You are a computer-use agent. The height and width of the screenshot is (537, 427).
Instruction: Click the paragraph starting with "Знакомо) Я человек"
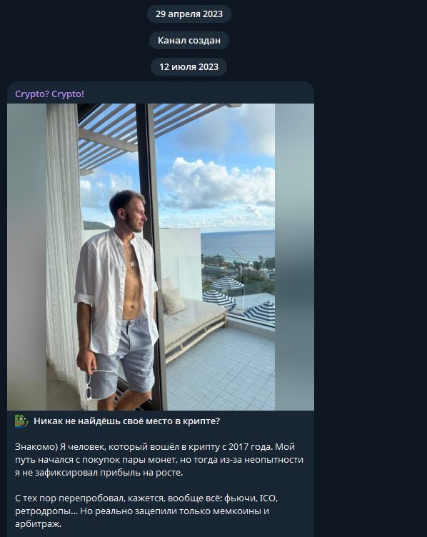point(159,460)
